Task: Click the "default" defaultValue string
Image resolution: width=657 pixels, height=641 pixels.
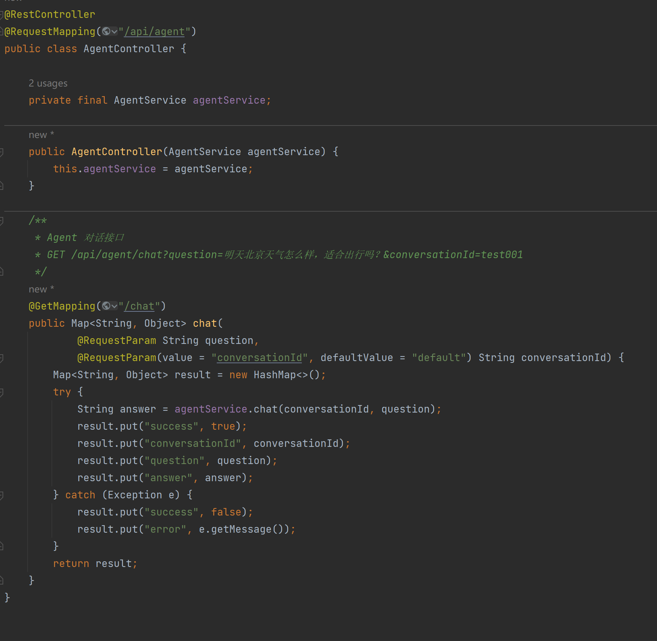Action: coord(439,358)
